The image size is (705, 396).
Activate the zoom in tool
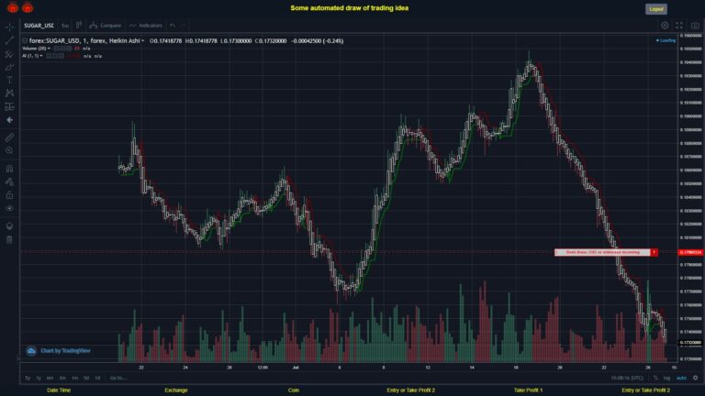[x=9, y=150]
